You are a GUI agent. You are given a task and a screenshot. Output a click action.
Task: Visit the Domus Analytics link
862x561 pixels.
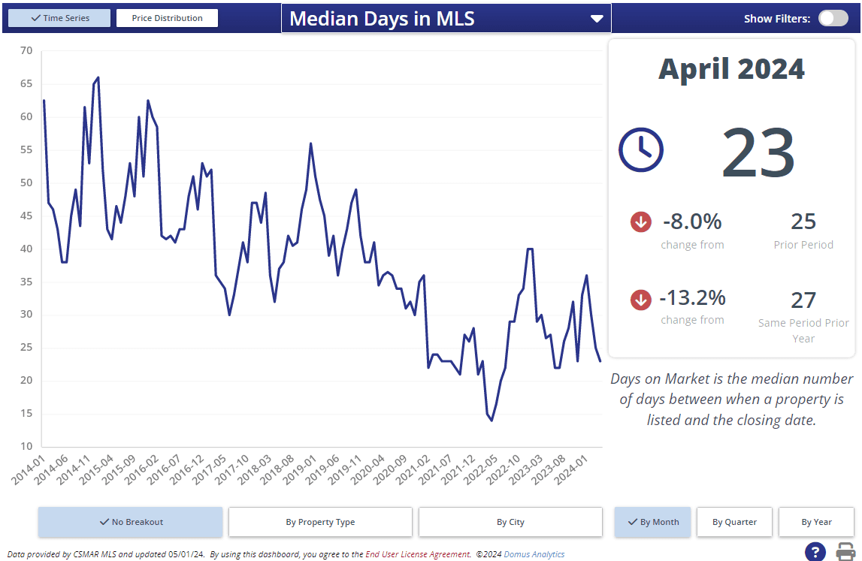click(534, 554)
